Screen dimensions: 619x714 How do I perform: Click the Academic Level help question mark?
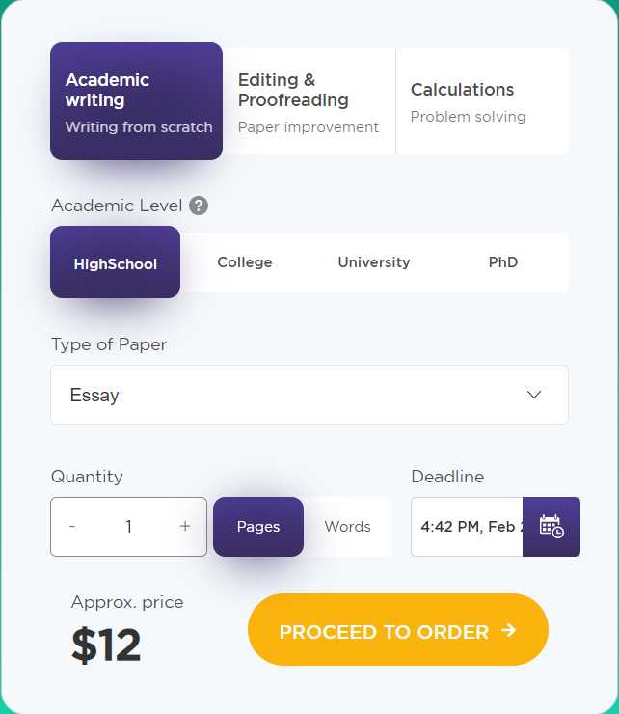tap(199, 206)
